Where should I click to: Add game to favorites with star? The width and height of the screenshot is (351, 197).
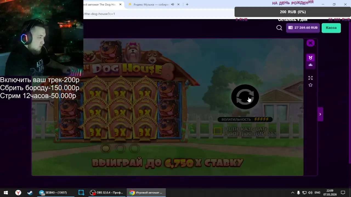point(310,85)
